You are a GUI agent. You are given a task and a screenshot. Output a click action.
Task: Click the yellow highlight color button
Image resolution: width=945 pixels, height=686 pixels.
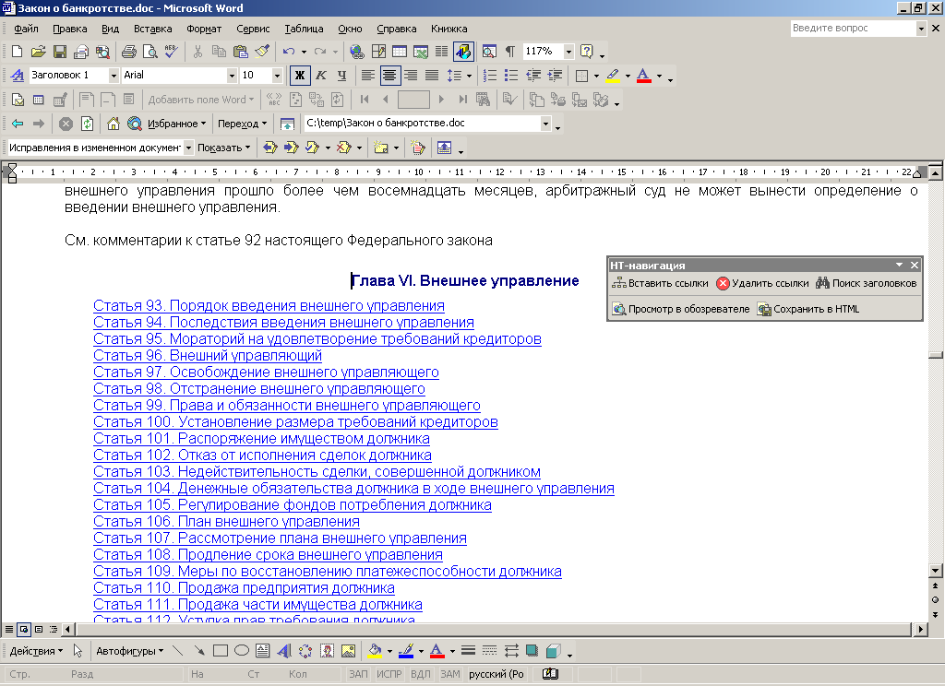(613, 76)
